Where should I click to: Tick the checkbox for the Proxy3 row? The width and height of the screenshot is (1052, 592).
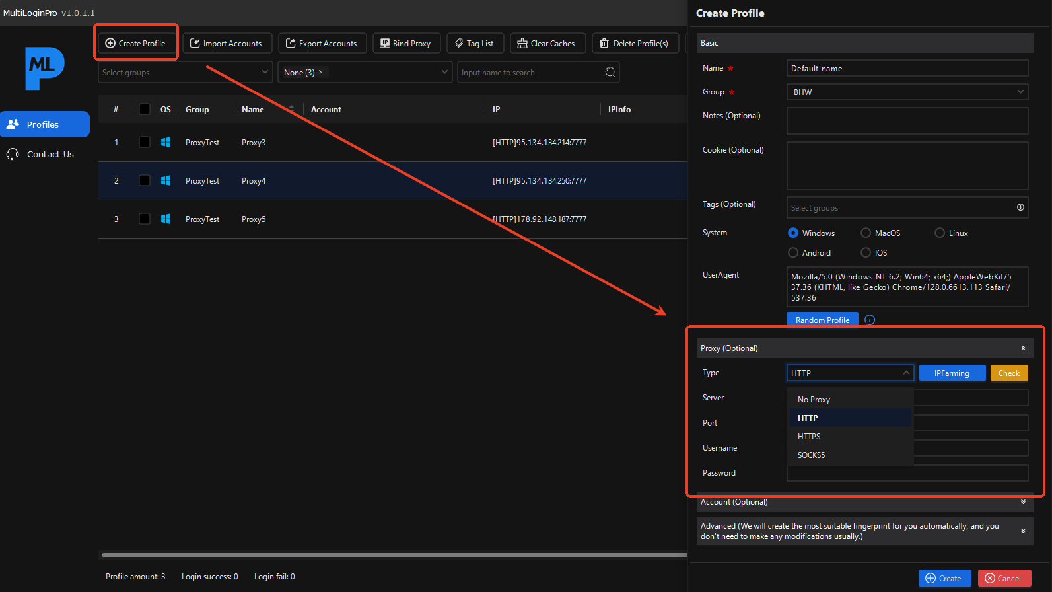145,142
